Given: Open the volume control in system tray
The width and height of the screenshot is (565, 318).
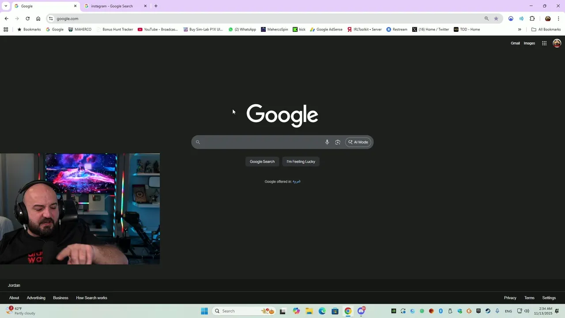Looking at the screenshot, I should pyautogui.click(x=527, y=311).
